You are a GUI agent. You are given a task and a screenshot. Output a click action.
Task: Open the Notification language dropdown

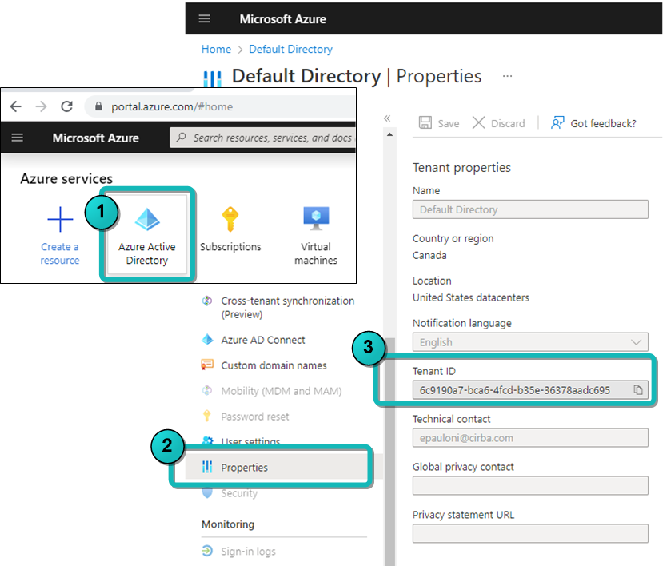[530, 342]
